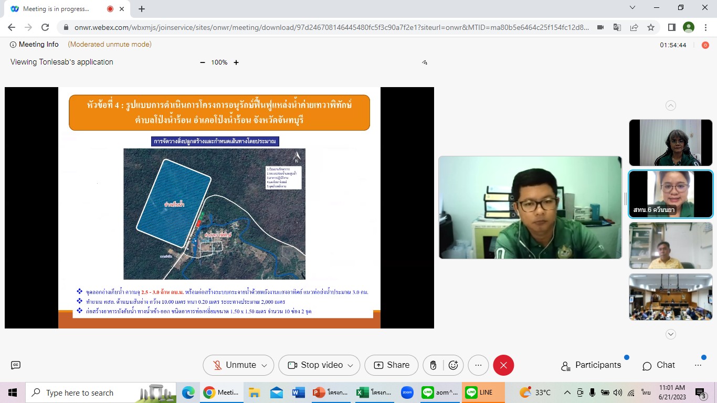Open the Windows Start menu
The image size is (717, 403).
tap(13, 393)
